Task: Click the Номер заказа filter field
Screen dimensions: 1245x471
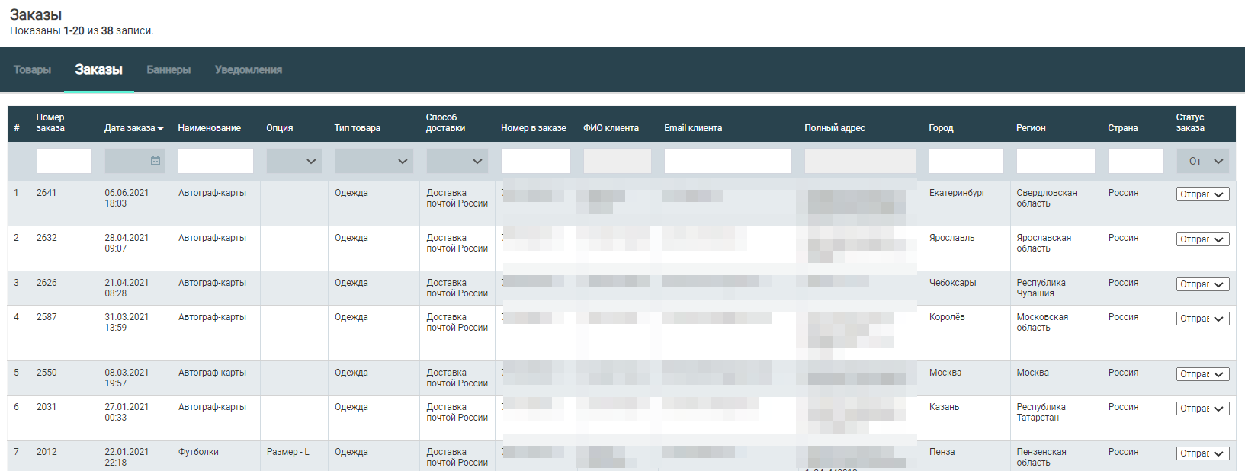Action: tap(64, 161)
